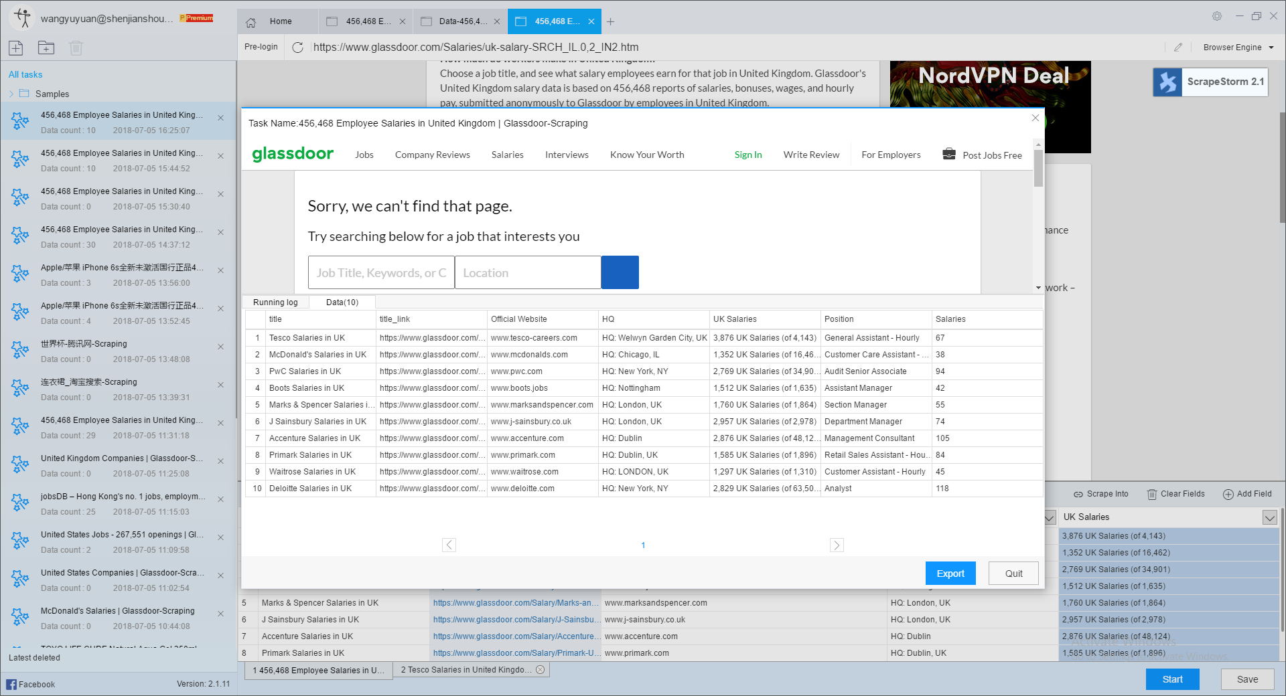Click the Location input field
This screenshot has height=696, width=1286.
coord(528,272)
